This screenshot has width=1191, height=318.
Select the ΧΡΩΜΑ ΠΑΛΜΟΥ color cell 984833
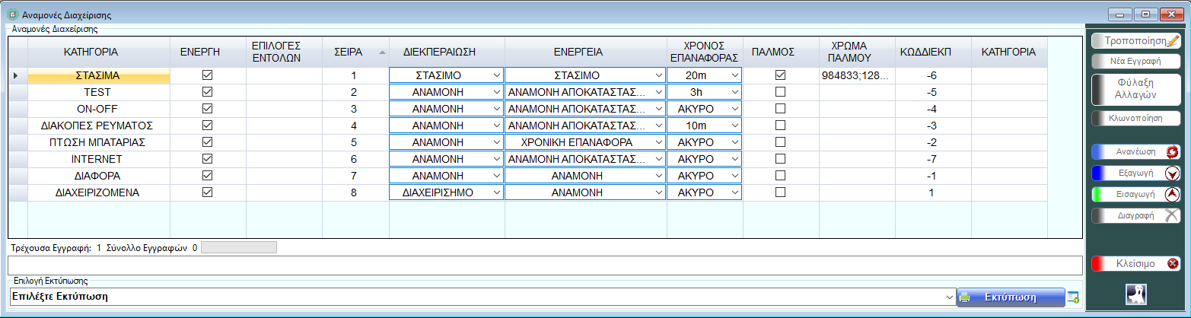856,75
